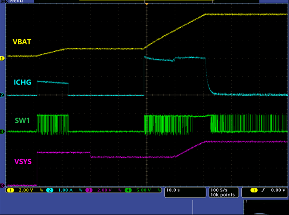This screenshot has width=289, height=215.
Task: Click the yellow record view bar at top
Action: (x=146, y=1)
